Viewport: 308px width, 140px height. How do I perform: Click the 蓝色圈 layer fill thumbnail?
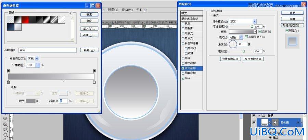[265, 122]
